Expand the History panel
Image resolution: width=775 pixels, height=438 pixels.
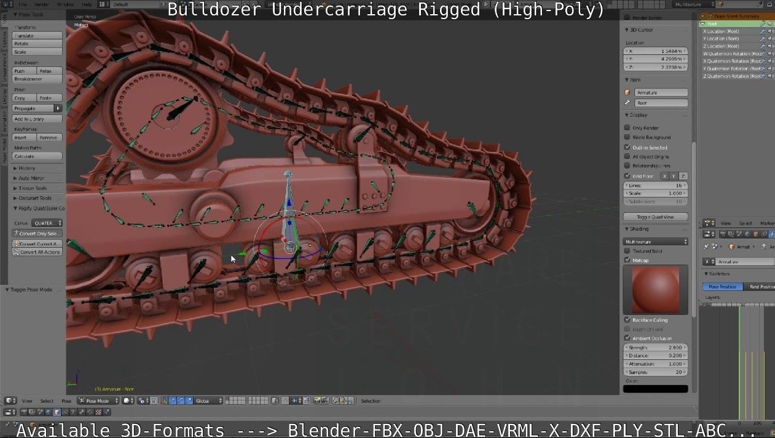[x=15, y=168]
